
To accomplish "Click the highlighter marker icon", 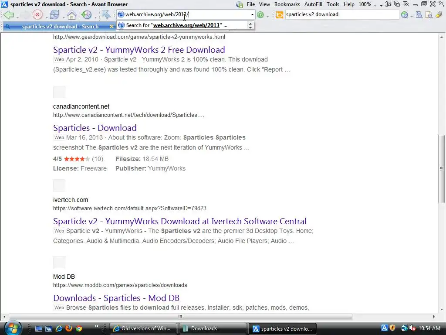I will [439, 14].
